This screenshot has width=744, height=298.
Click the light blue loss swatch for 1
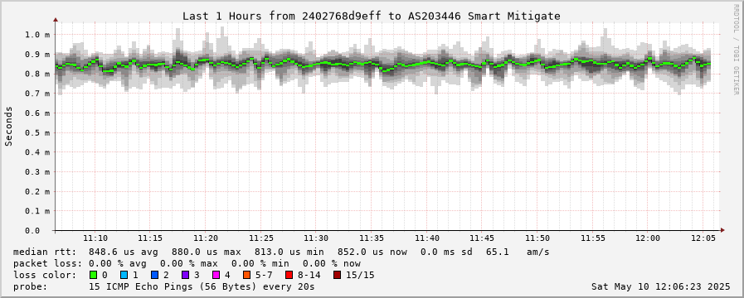(x=124, y=275)
